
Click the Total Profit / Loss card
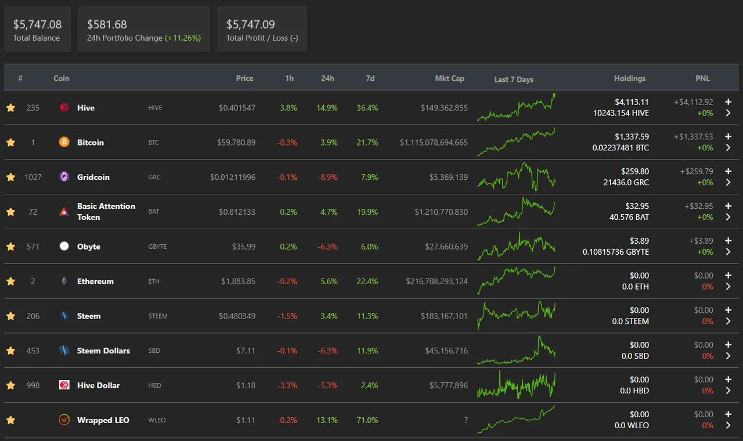(262, 30)
